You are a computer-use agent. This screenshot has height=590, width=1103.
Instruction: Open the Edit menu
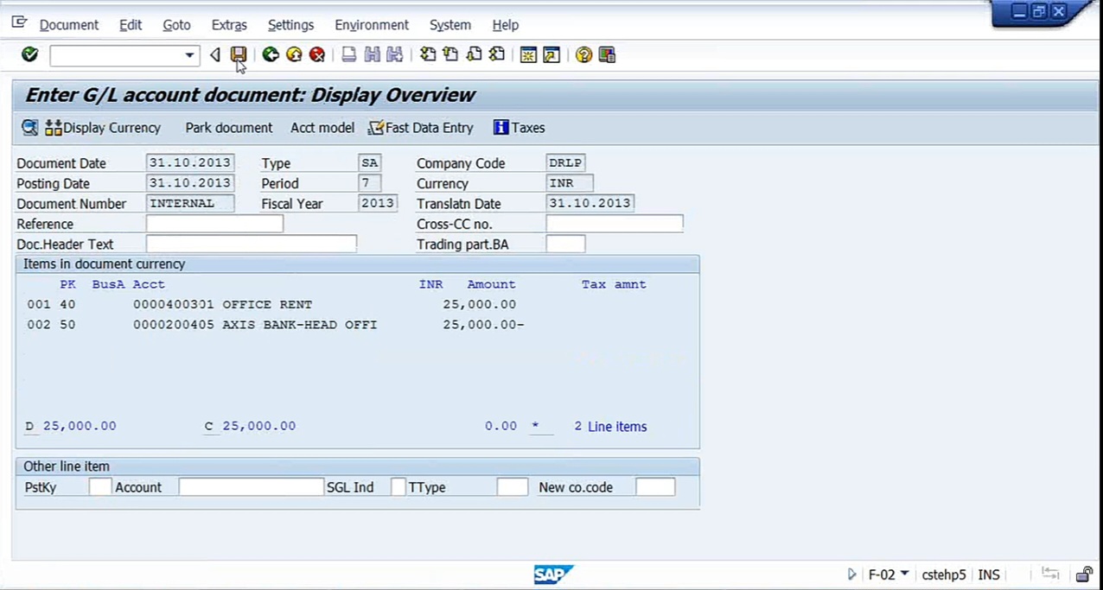131,25
